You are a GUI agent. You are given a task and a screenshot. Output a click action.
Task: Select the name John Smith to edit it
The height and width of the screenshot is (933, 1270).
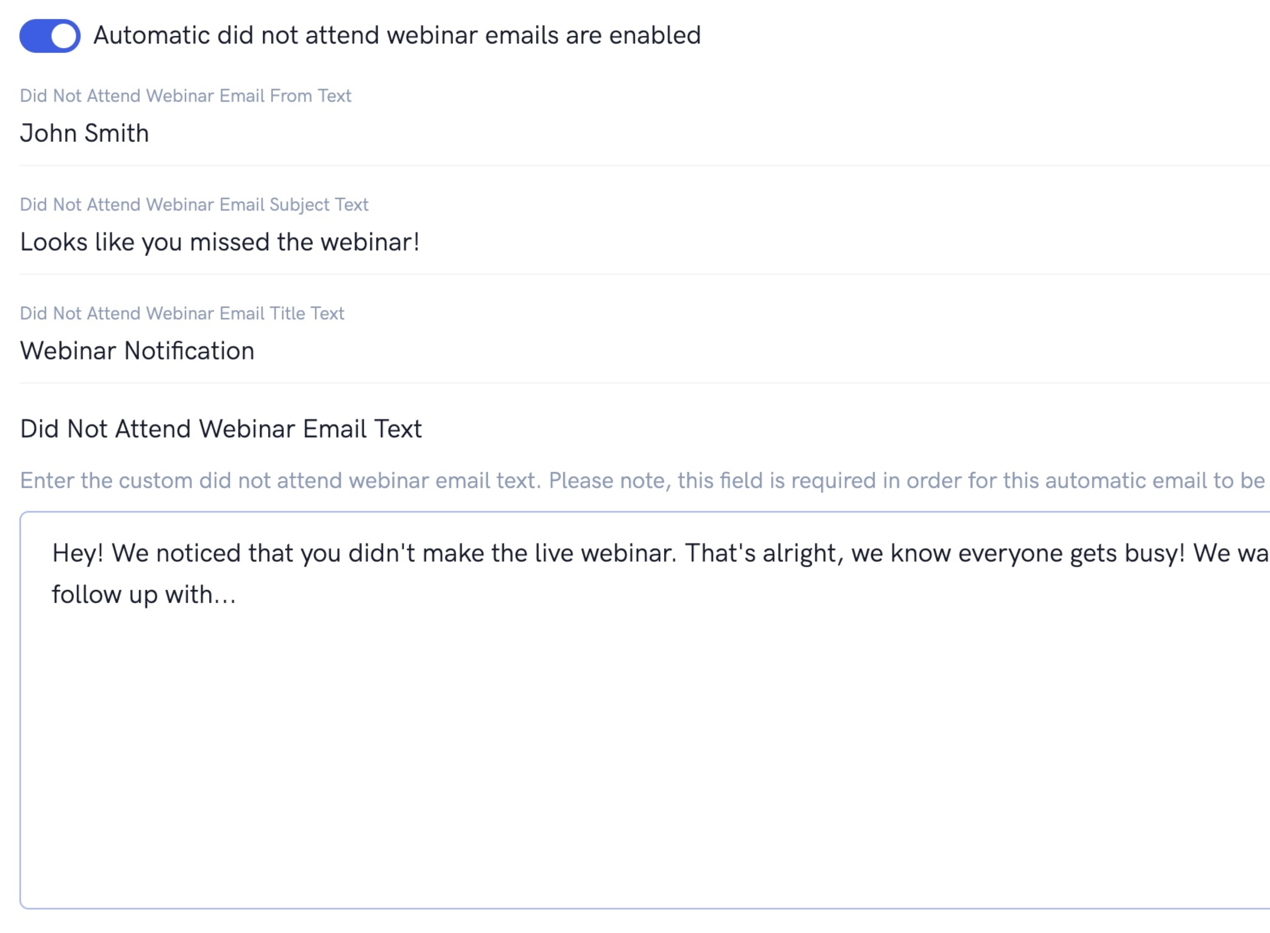(85, 133)
